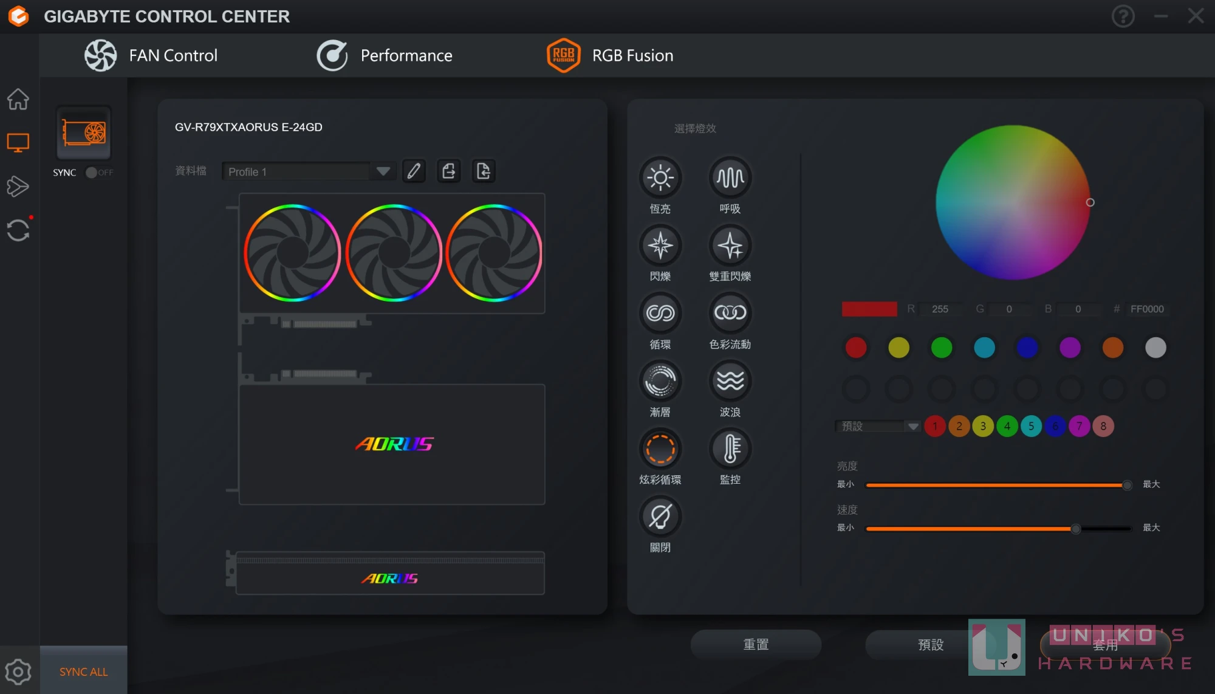This screenshot has width=1215, height=694.
Task: Select preset color number 8
Action: coord(1103,426)
